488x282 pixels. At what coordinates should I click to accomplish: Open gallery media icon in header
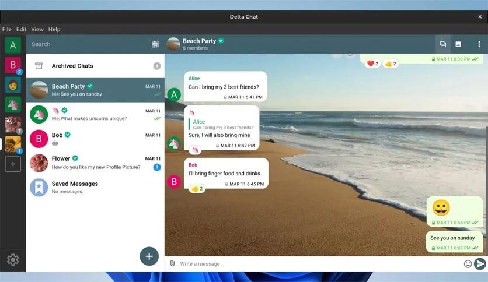pyautogui.click(x=458, y=44)
